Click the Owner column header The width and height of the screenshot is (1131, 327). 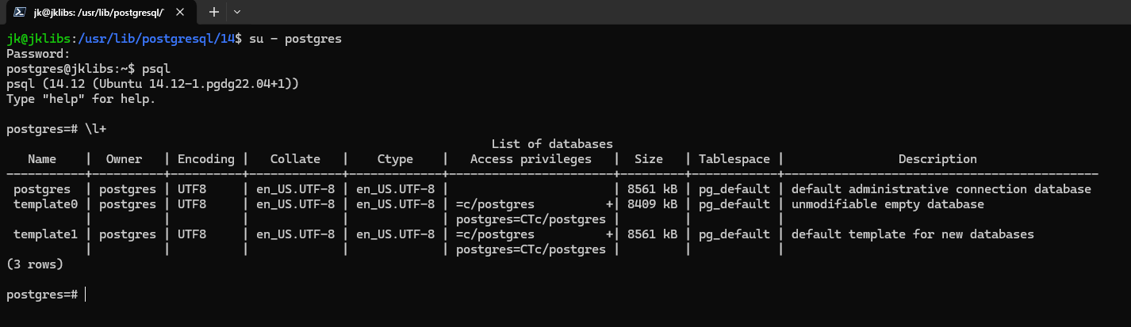[x=124, y=159]
